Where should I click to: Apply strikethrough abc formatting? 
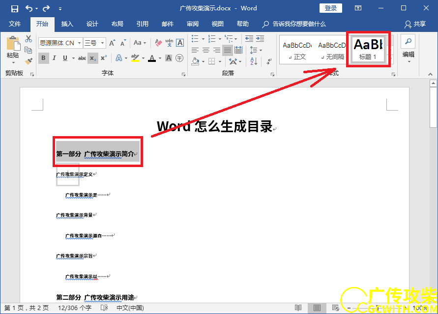pos(82,58)
